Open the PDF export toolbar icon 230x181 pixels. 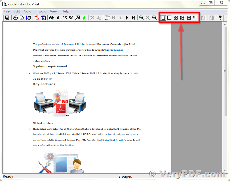tap(37, 18)
